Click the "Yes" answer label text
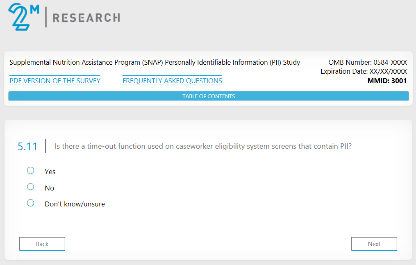416x265 pixels. tap(50, 172)
